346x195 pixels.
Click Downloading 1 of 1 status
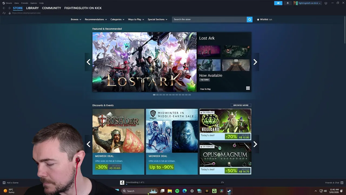(x=135, y=182)
